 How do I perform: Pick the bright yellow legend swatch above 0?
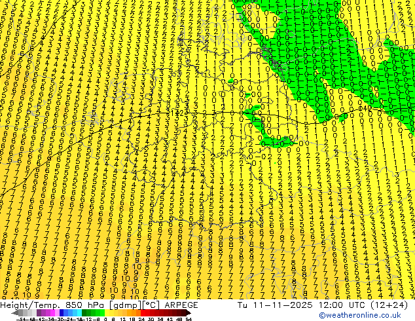click(x=107, y=313)
